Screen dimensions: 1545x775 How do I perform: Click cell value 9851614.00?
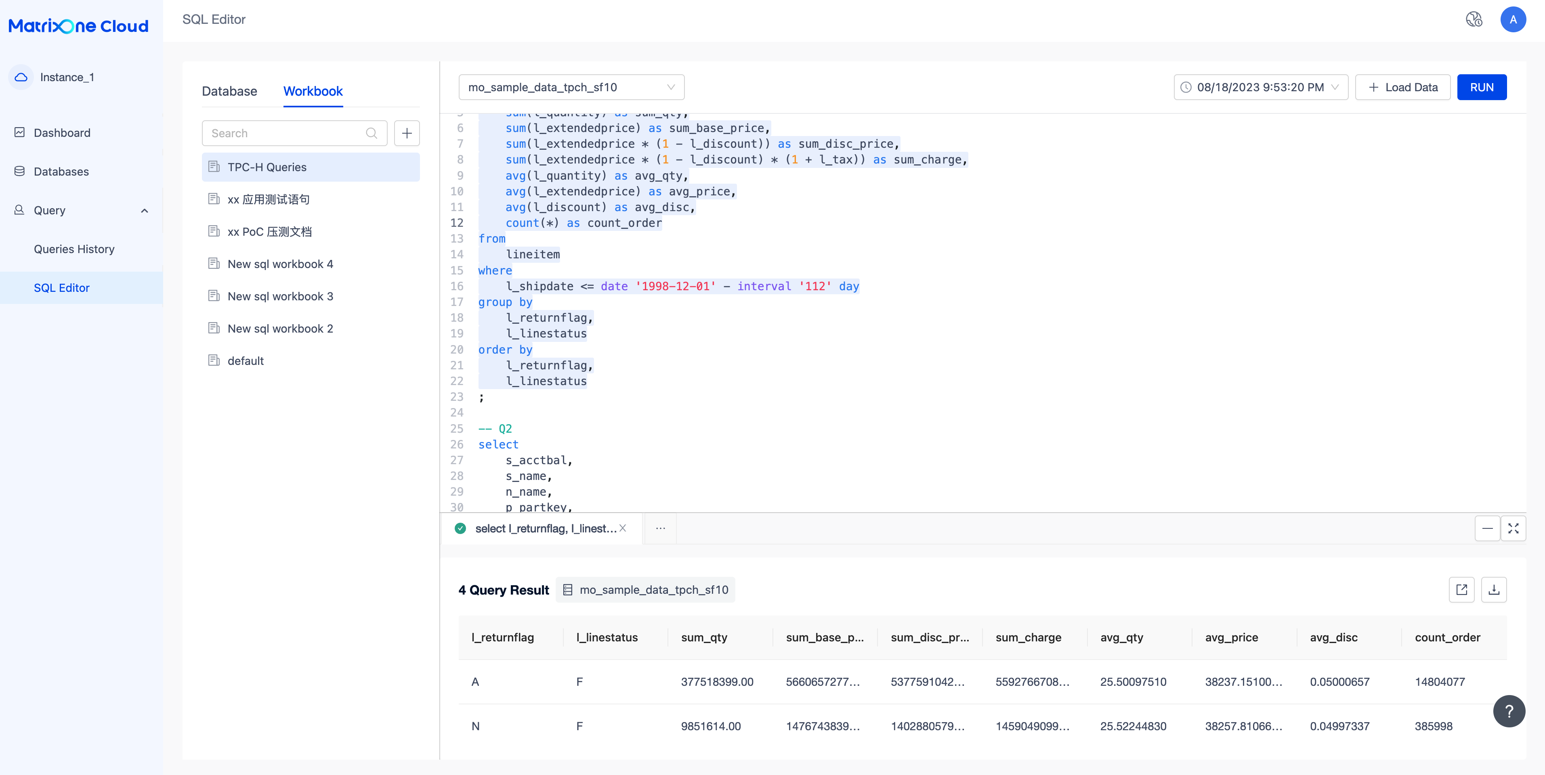tap(711, 726)
